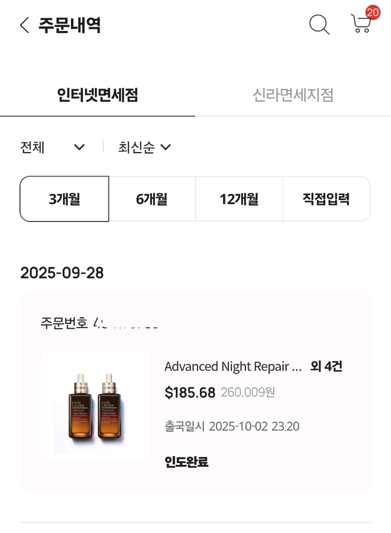Choose the 12개월 period option
The width and height of the screenshot is (391, 533).
tap(239, 199)
